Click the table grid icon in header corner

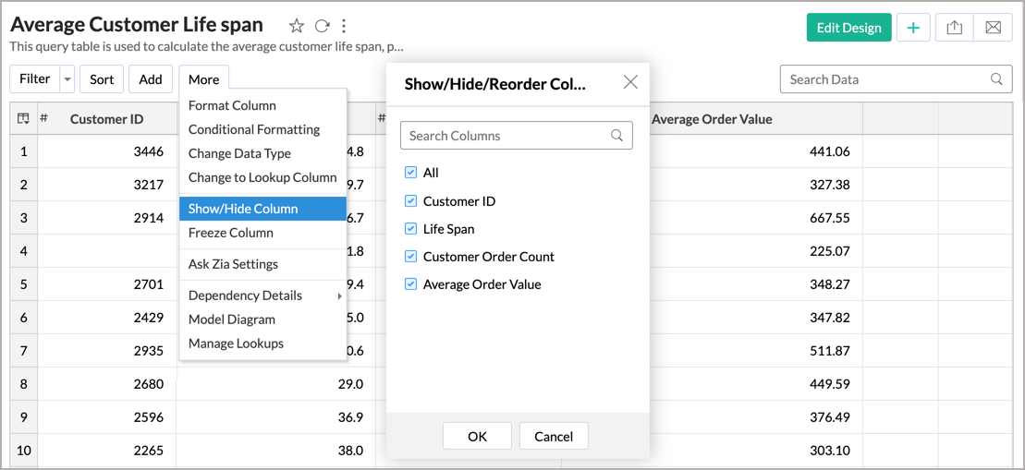tap(23, 118)
